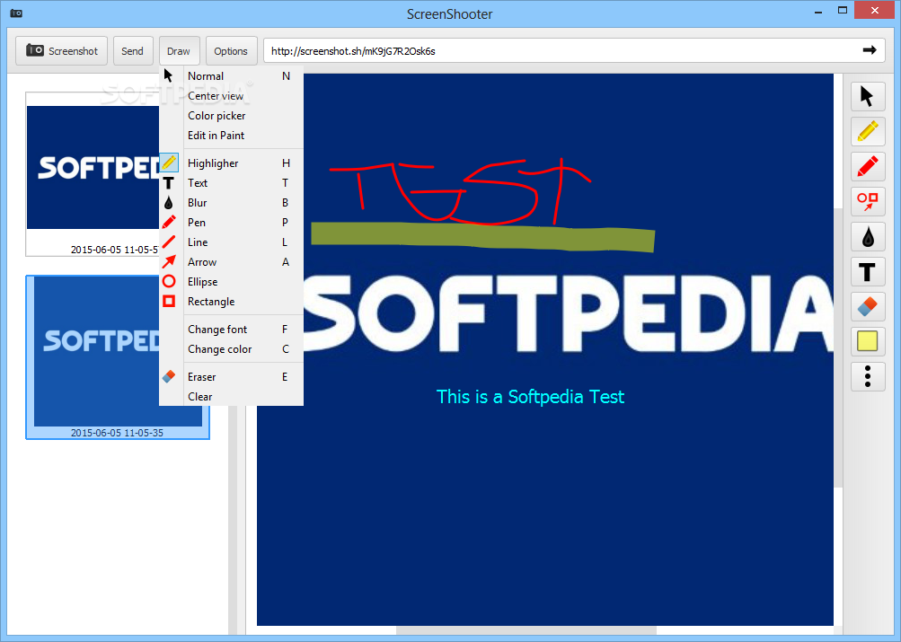Click the red arrow icon beside Arrow entry
Screen dimensions: 901x642
(169, 262)
